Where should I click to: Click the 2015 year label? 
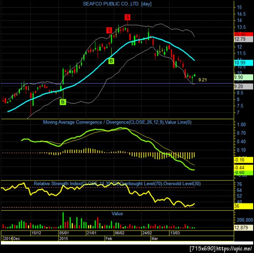(63, 239)
